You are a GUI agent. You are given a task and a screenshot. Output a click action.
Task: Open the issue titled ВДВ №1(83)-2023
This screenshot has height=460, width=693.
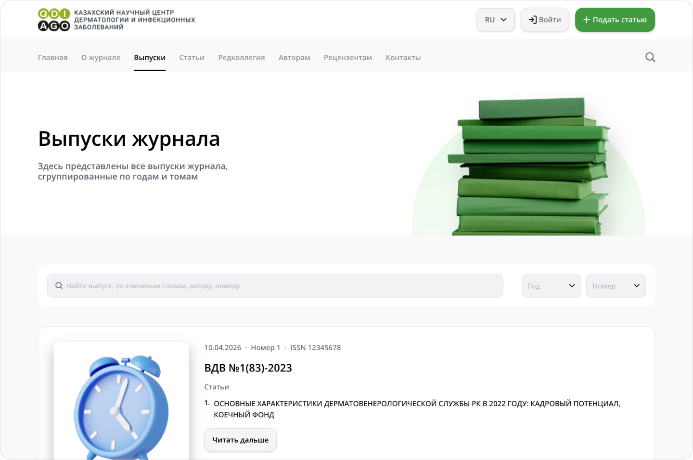click(x=248, y=368)
